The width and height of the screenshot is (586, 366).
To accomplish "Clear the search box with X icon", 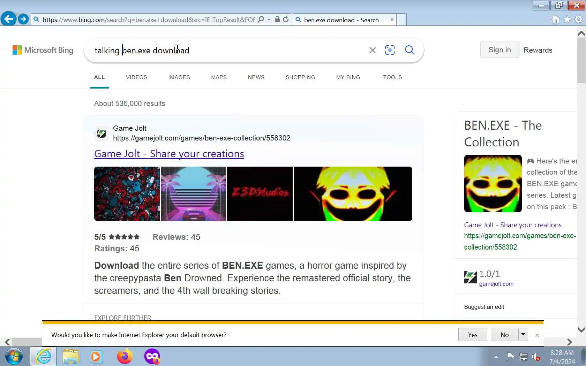I will pyautogui.click(x=373, y=50).
